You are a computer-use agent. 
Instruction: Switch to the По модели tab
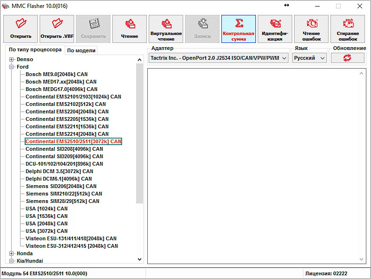81,50
